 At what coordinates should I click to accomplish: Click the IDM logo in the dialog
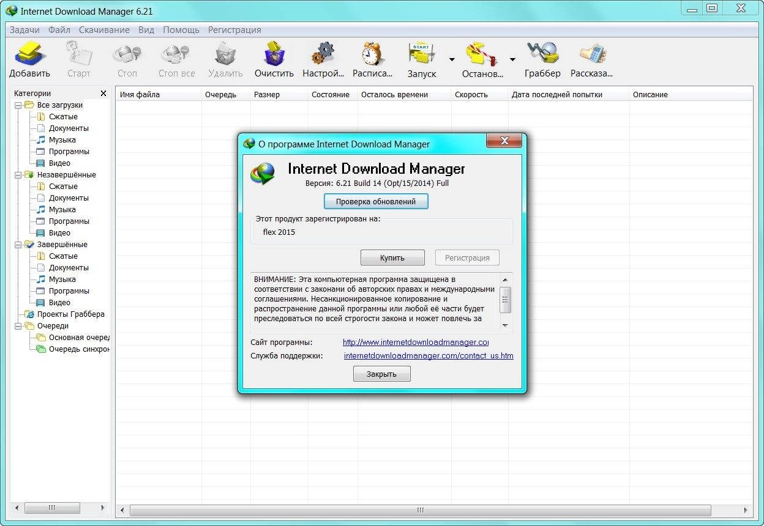click(263, 174)
